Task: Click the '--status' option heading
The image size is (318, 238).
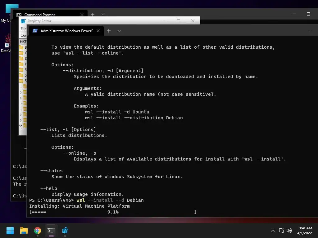Action: pos(51,171)
